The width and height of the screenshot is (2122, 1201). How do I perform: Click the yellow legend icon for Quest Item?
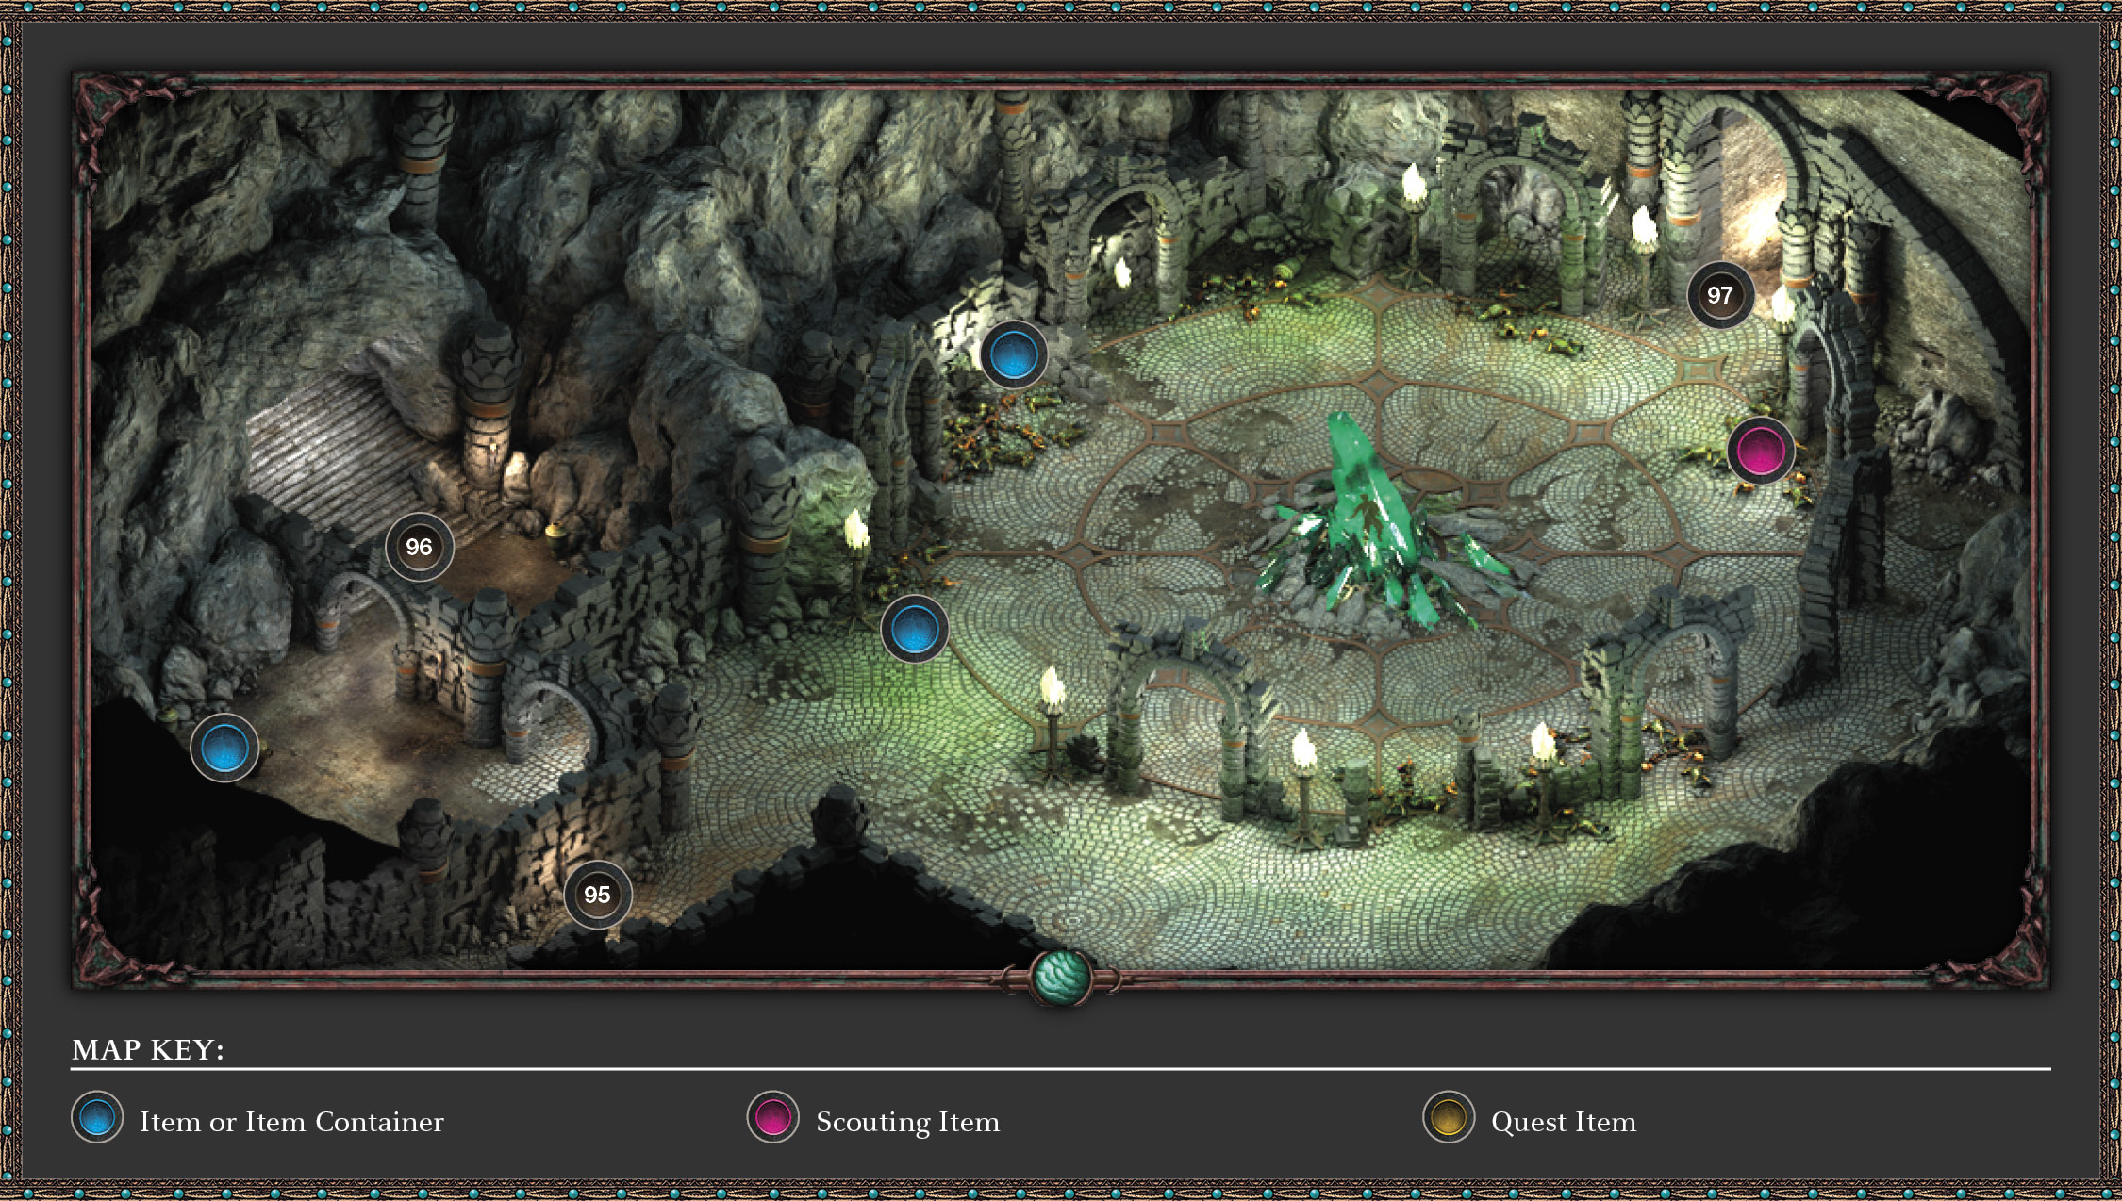(x=1449, y=1117)
